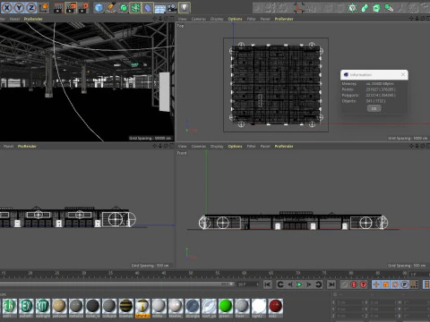Screen dimensions: 430x322
Task: Toggle Rotation keyframe channel icon
Action: tap(395, 284)
